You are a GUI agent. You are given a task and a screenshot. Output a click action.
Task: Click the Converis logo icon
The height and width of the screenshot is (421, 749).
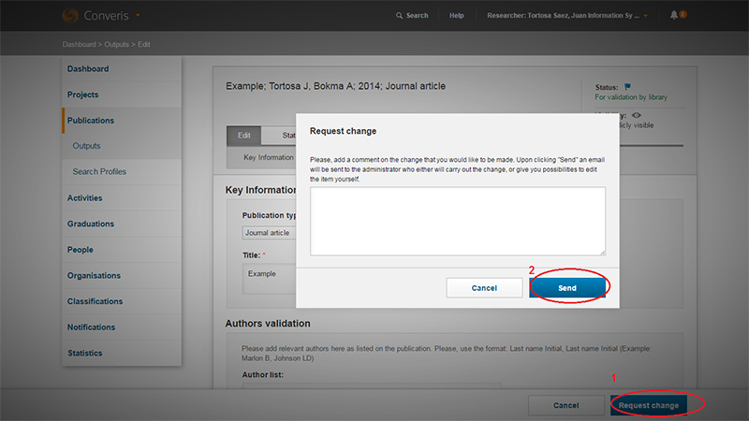[70, 15]
